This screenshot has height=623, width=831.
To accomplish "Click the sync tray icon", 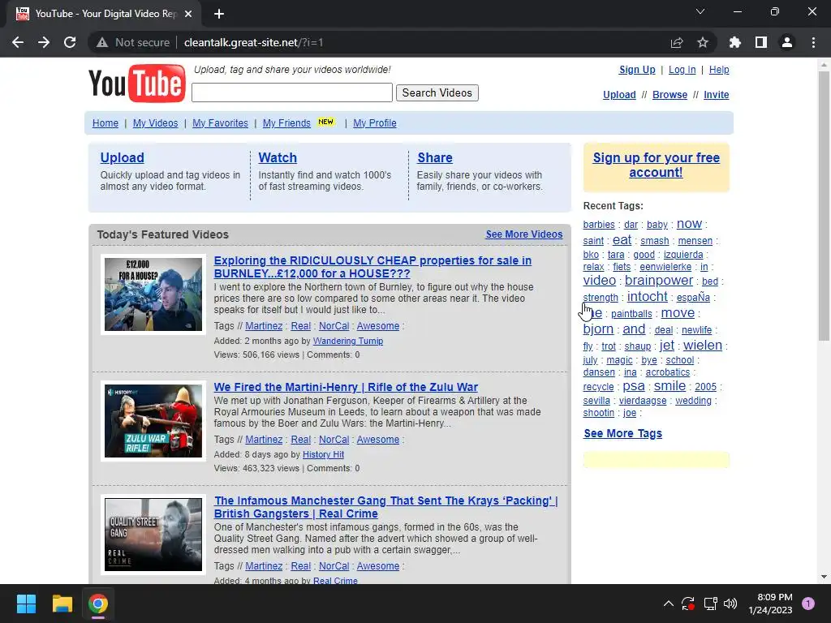I will [688, 604].
